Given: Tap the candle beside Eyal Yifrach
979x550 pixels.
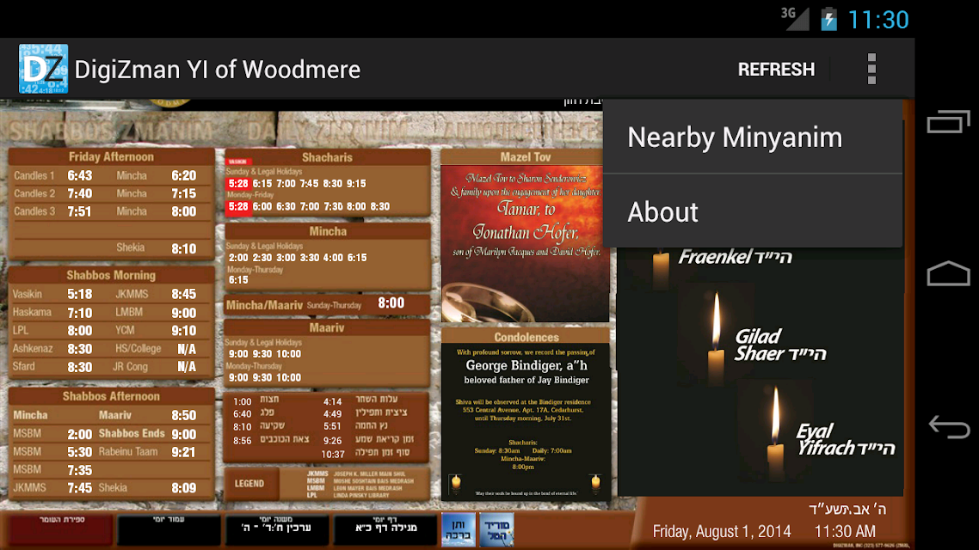Looking at the screenshot, I should click(x=775, y=435).
